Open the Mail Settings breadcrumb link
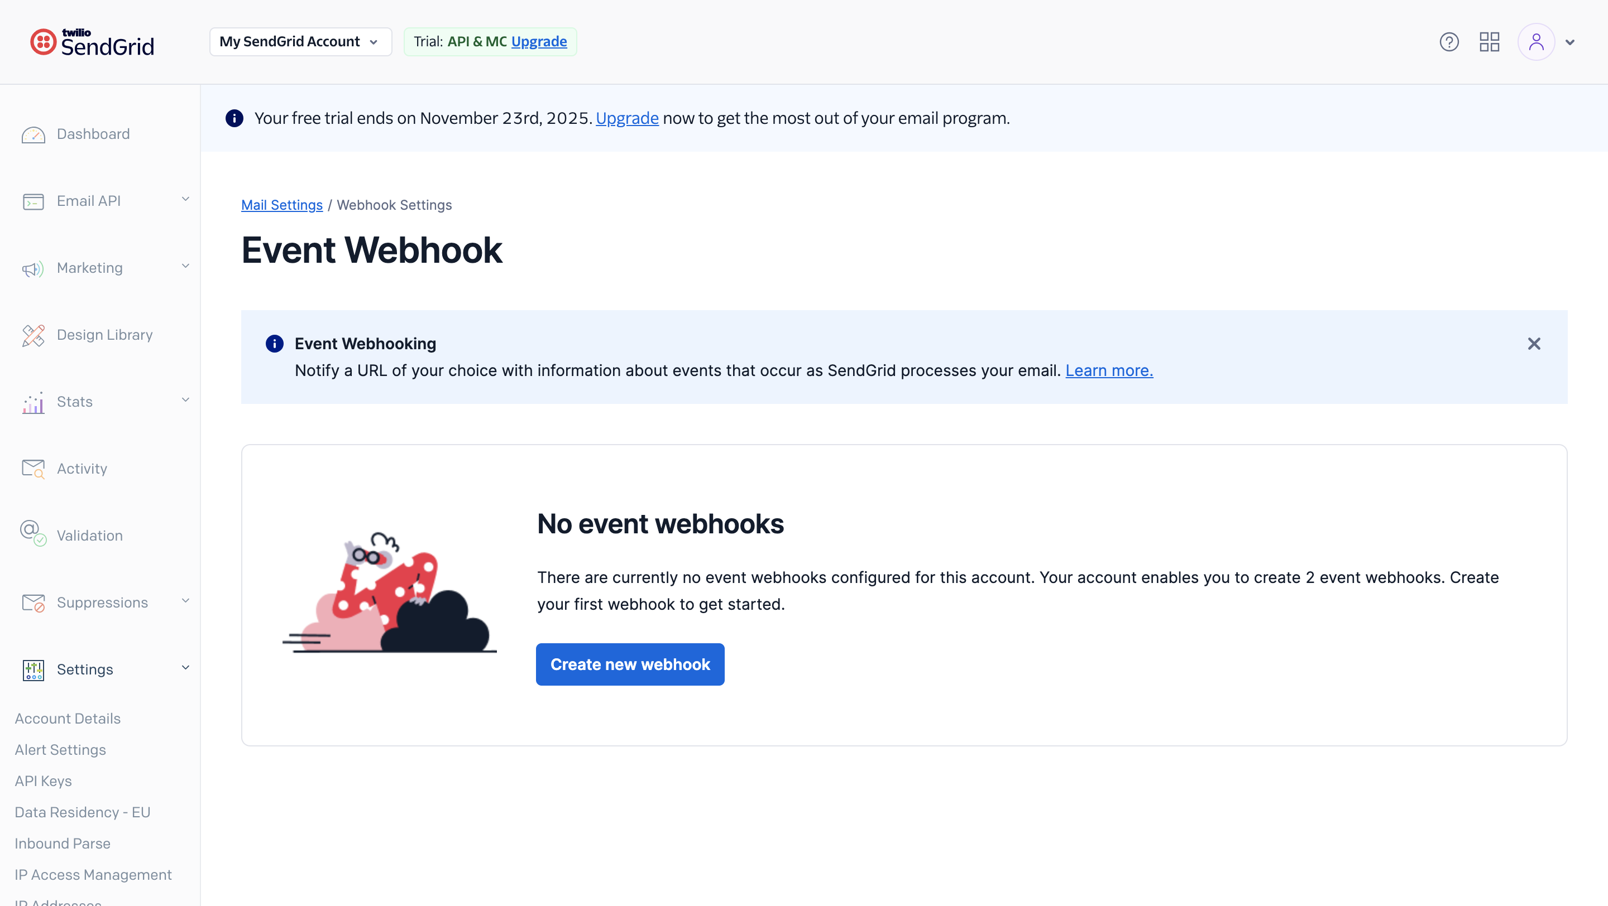 coord(281,205)
